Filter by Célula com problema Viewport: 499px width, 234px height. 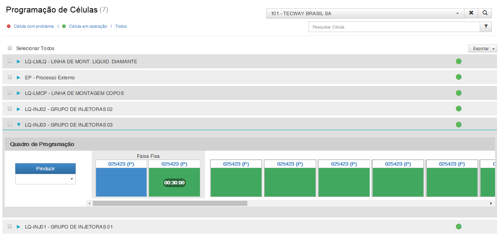click(34, 26)
